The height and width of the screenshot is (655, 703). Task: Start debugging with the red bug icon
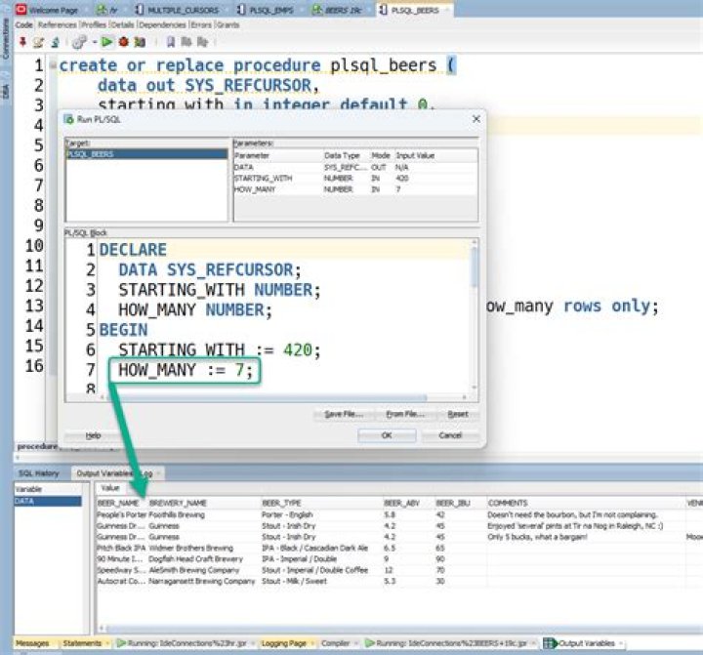click(x=123, y=42)
